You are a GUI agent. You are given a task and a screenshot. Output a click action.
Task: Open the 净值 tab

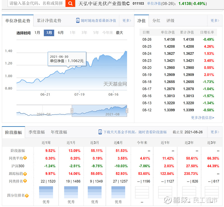point(141,21)
